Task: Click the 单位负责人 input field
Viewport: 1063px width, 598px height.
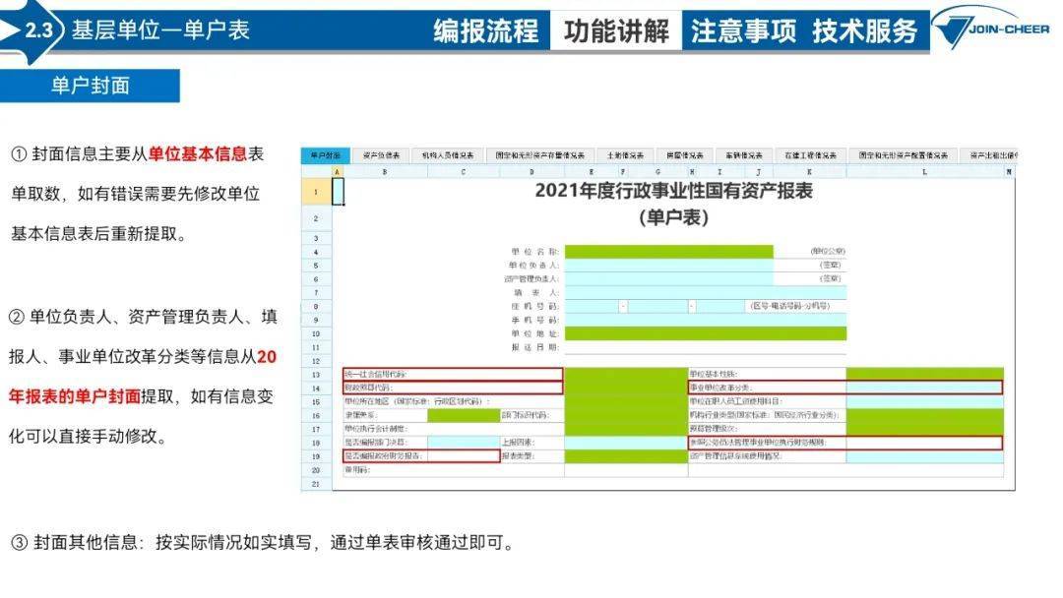Action: pyautogui.click(x=668, y=266)
